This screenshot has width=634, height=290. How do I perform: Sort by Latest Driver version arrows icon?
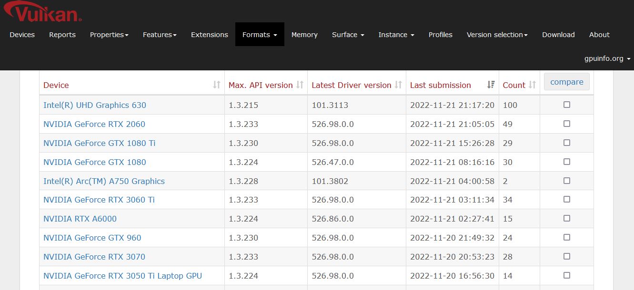click(x=398, y=85)
